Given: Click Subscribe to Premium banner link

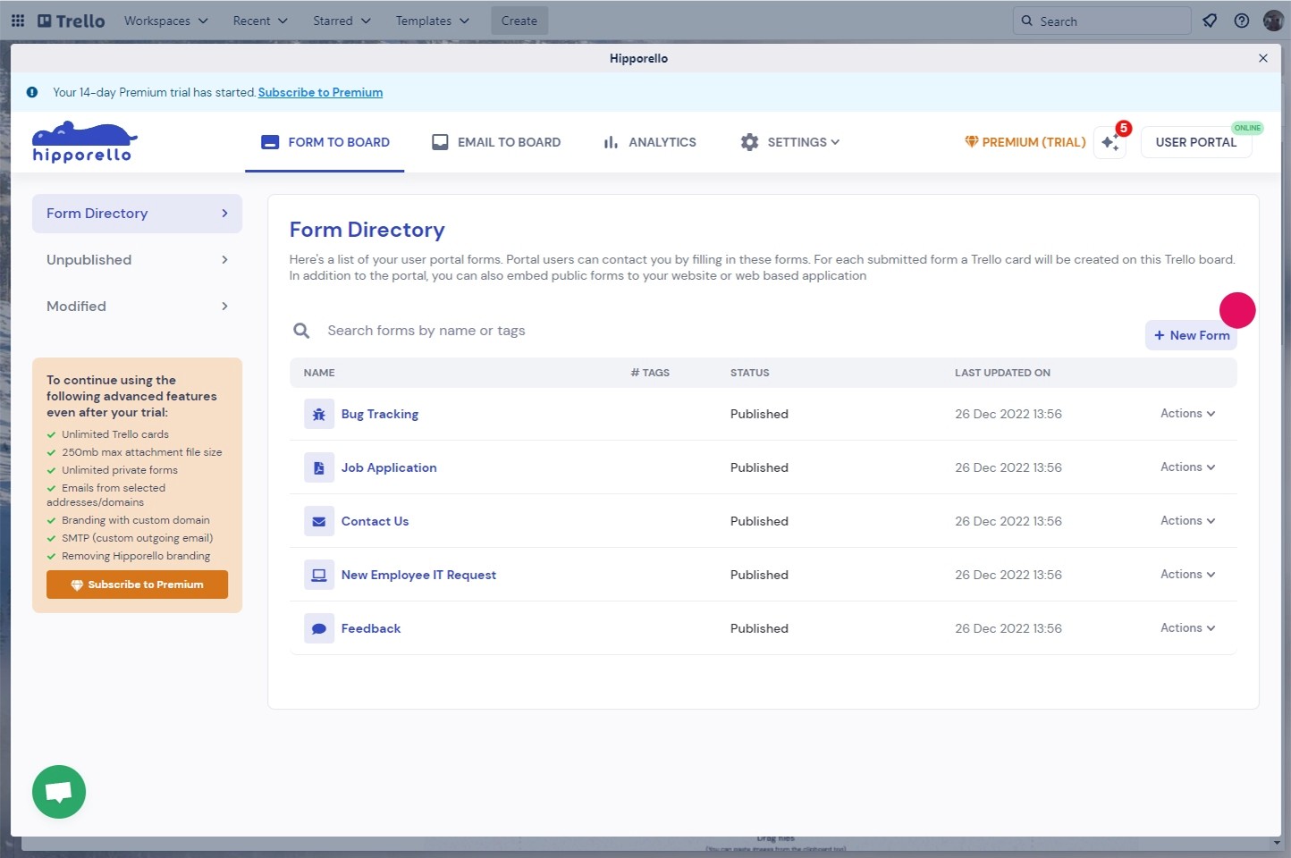Looking at the screenshot, I should pos(320,92).
